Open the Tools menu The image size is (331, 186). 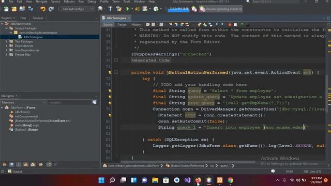click(x=127, y=2)
